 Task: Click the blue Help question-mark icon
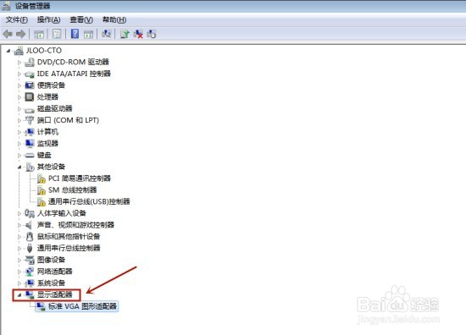pyautogui.click(x=75, y=34)
